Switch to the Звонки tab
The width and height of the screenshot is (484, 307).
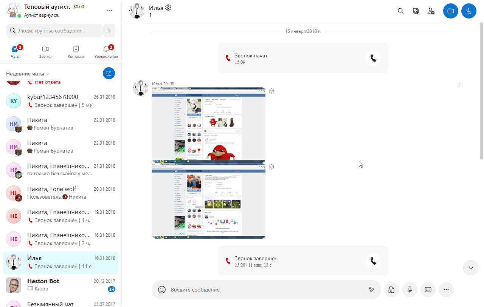[45, 52]
